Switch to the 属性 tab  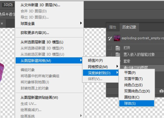(x=113, y=27)
